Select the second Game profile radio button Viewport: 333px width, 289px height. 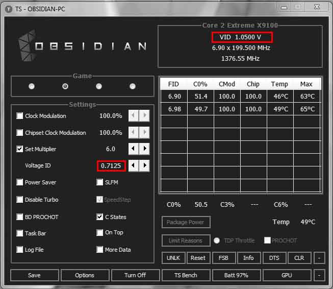(65, 86)
